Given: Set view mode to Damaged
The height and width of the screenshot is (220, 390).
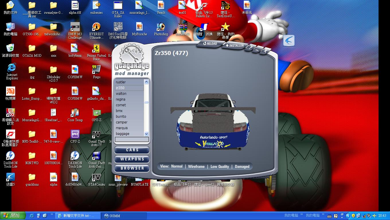Looking at the screenshot, I should 242,166.
